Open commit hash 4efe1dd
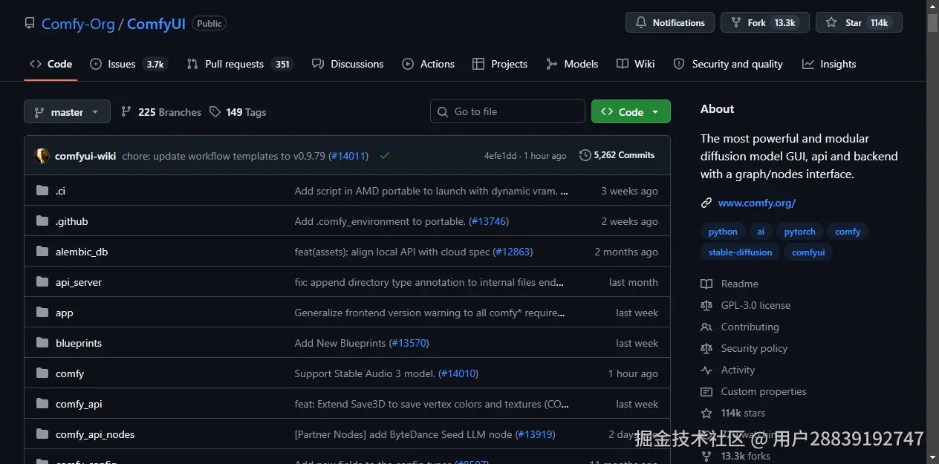Viewport: 939px width, 464px height. click(x=500, y=156)
